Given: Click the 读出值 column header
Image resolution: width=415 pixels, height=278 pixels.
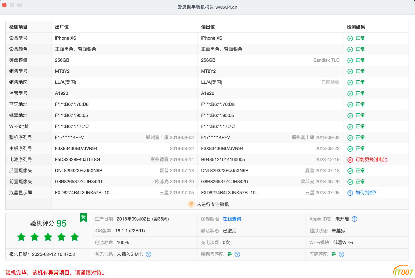Looking at the screenshot, I should point(208,27).
